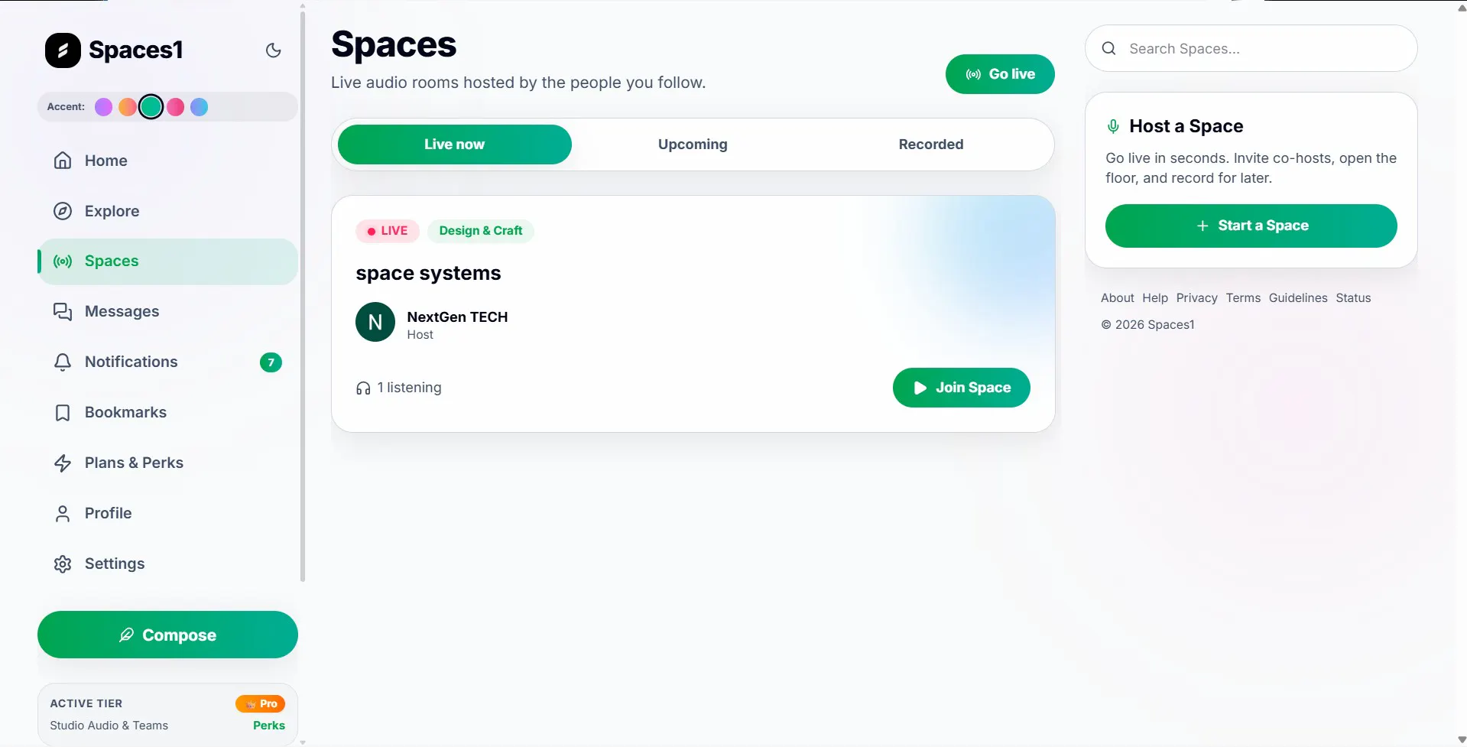Click the NextGen TECH host name
This screenshot has height=747, width=1467.
point(457,317)
